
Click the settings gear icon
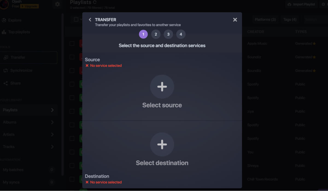point(57,4)
